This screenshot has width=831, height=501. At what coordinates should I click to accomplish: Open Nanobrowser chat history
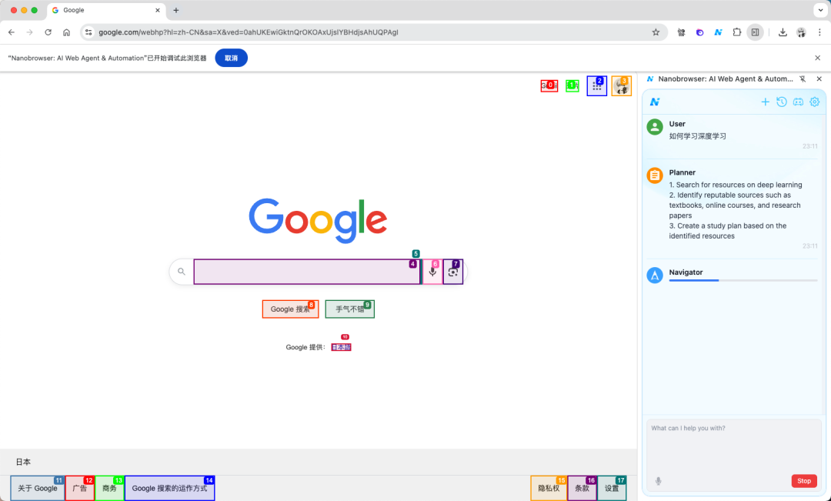(781, 102)
